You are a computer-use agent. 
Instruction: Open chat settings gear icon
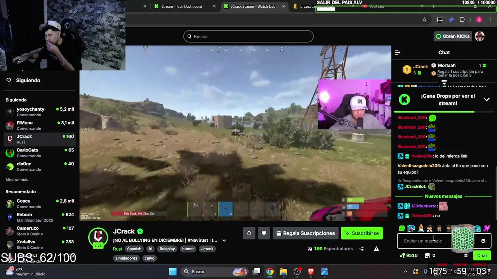tap(466, 255)
